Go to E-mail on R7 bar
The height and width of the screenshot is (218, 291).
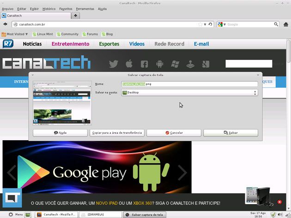click(201, 44)
